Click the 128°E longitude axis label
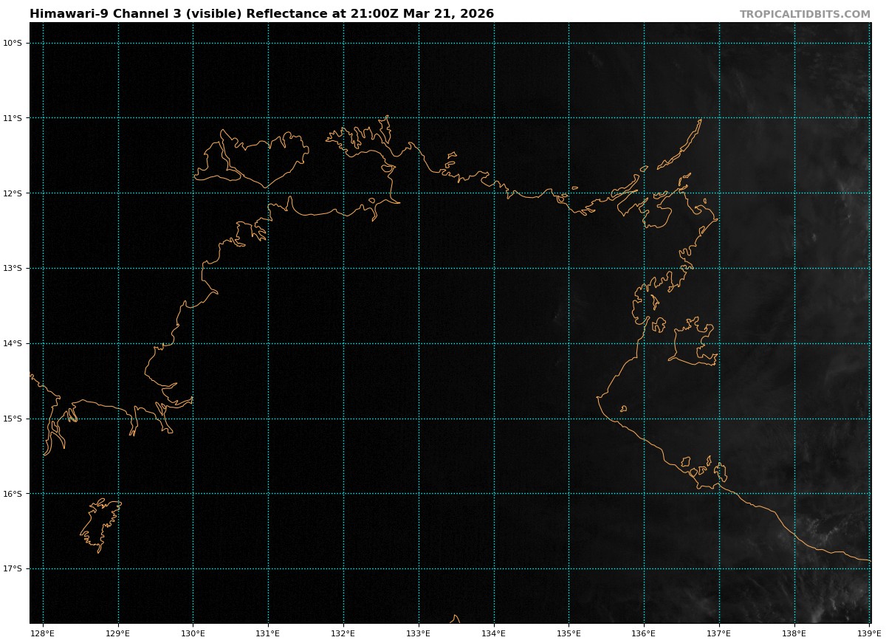 tap(43, 633)
